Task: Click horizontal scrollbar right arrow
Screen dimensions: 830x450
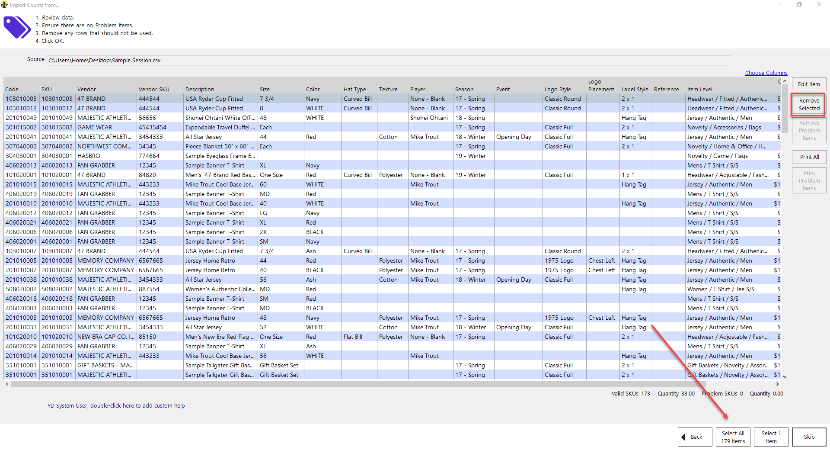Action: coord(778,384)
